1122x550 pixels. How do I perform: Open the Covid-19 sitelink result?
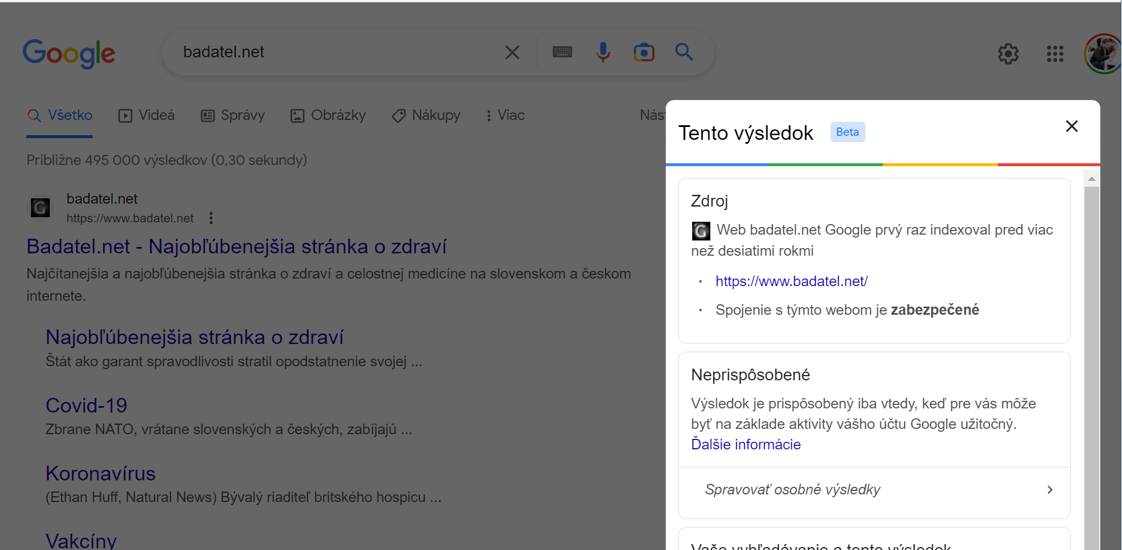pos(87,405)
